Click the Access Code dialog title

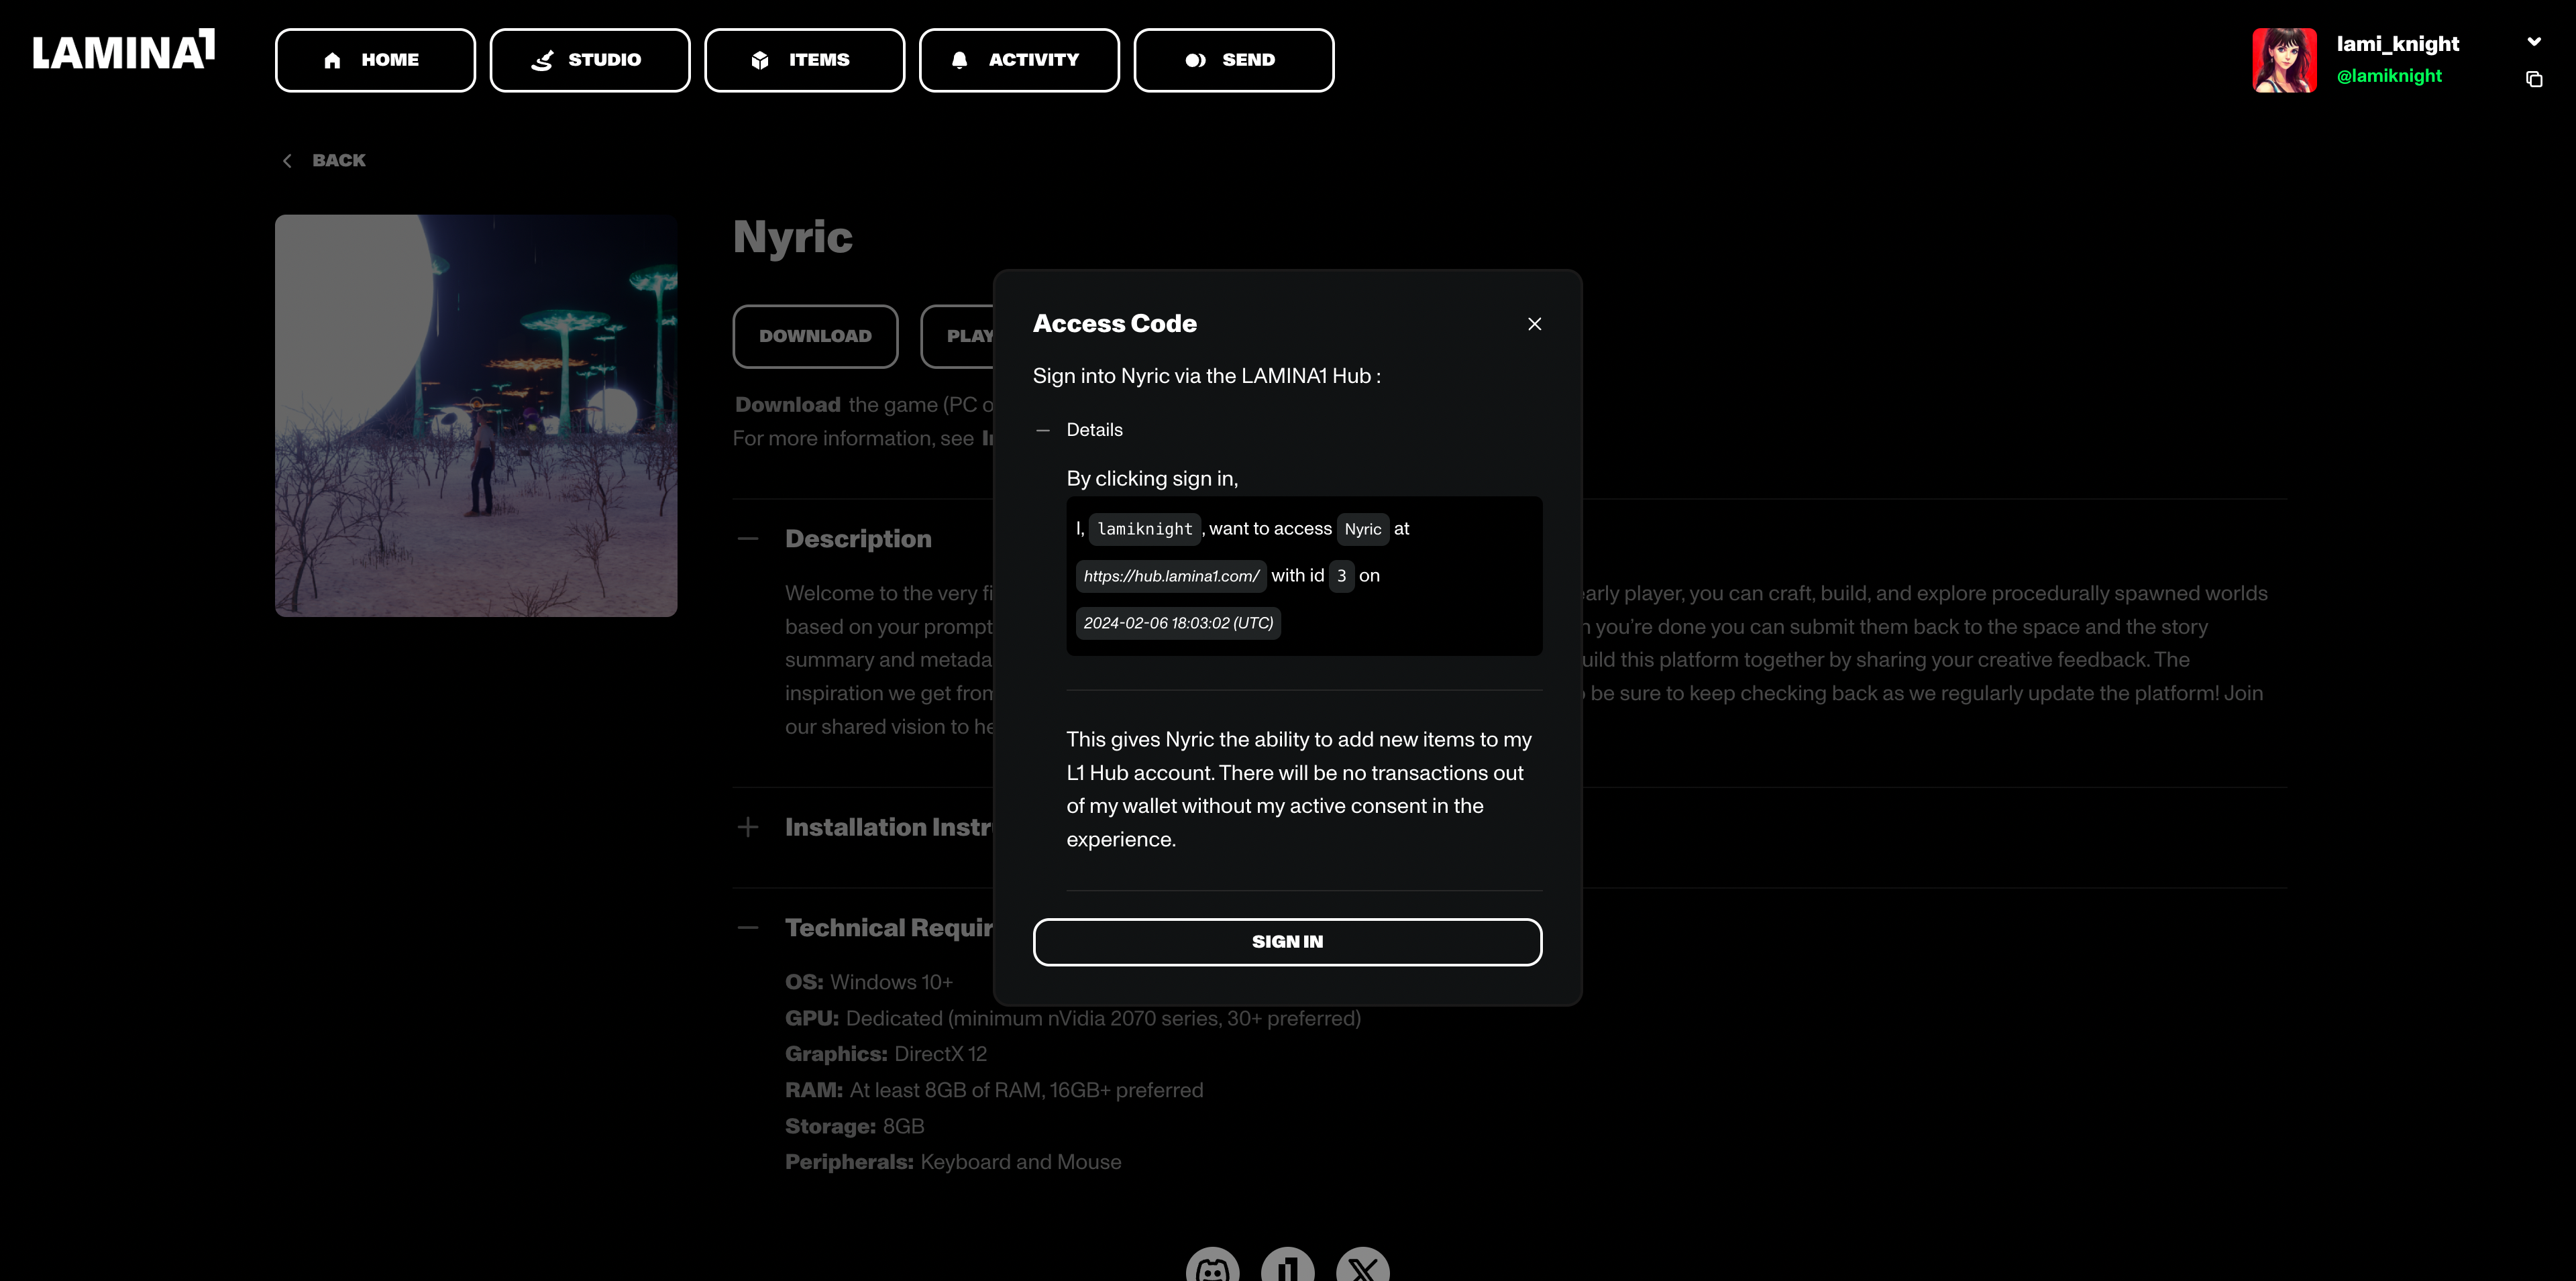(x=1114, y=324)
